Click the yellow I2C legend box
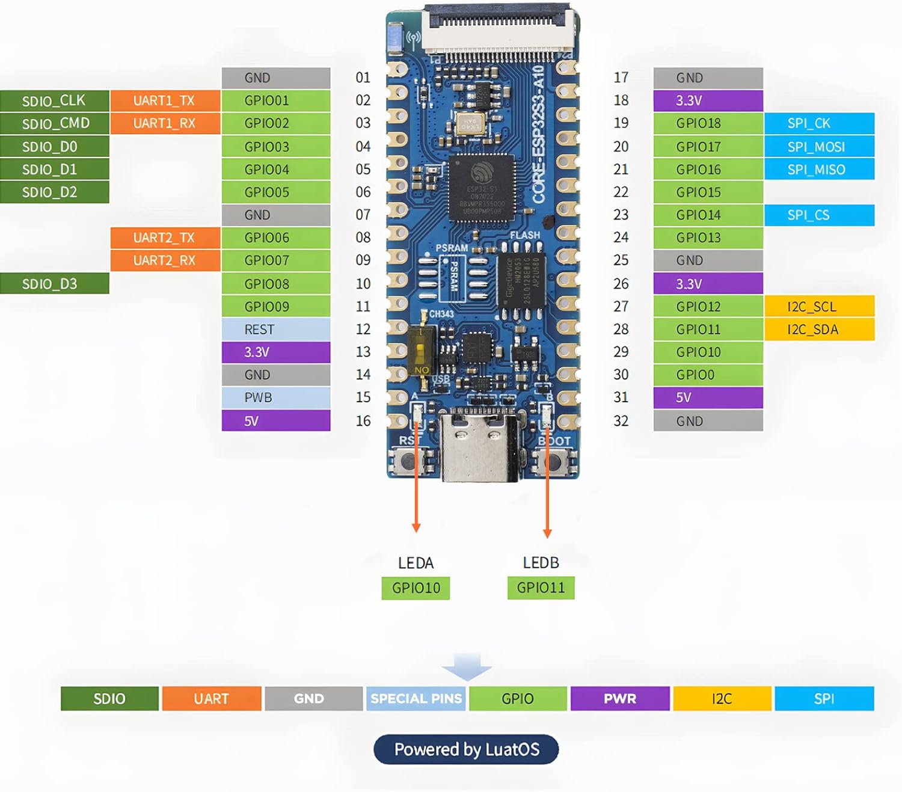Viewport: 902px width, 792px height. (722, 698)
